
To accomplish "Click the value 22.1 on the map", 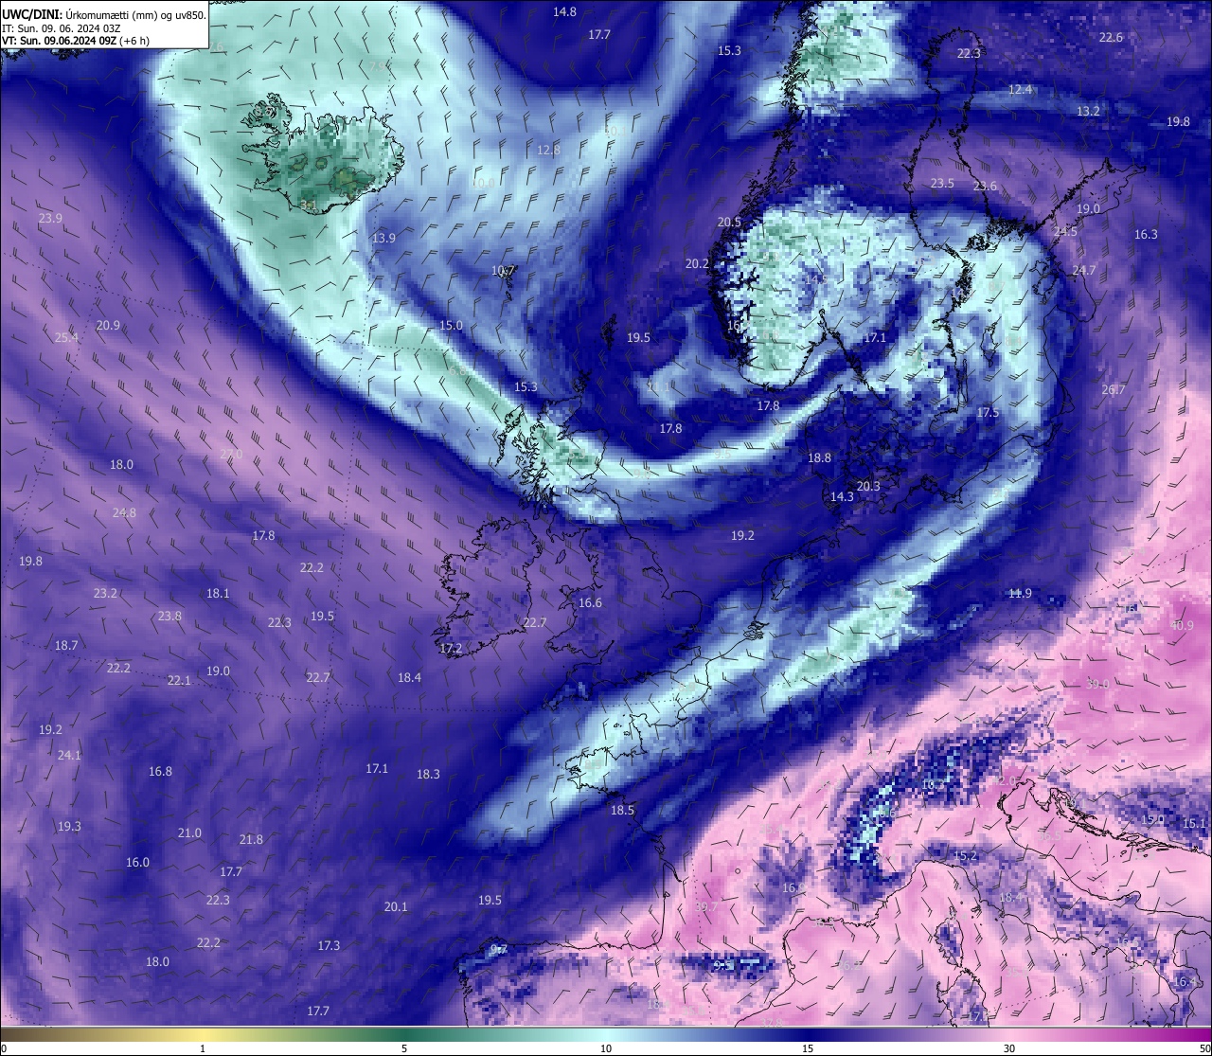I will (x=179, y=681).
